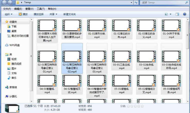This screenshot has height=113, width=190.
Task: Expand the 组织 dropdown menu
Action: pos(9,14)
